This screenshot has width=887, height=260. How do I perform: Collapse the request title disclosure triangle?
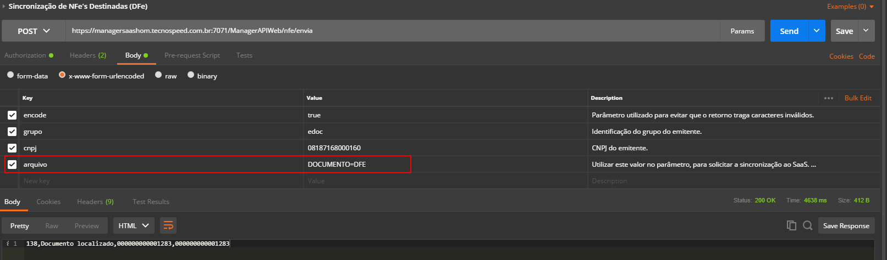4,7
